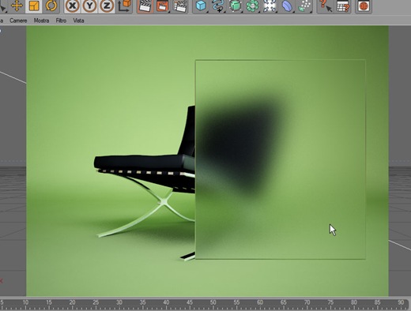
Task: Render the current view with clapperboard
Action: tap(145, 6)
